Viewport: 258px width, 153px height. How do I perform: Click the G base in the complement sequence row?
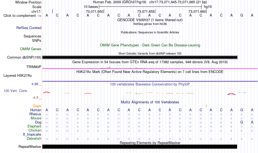[x=242, y=15]
